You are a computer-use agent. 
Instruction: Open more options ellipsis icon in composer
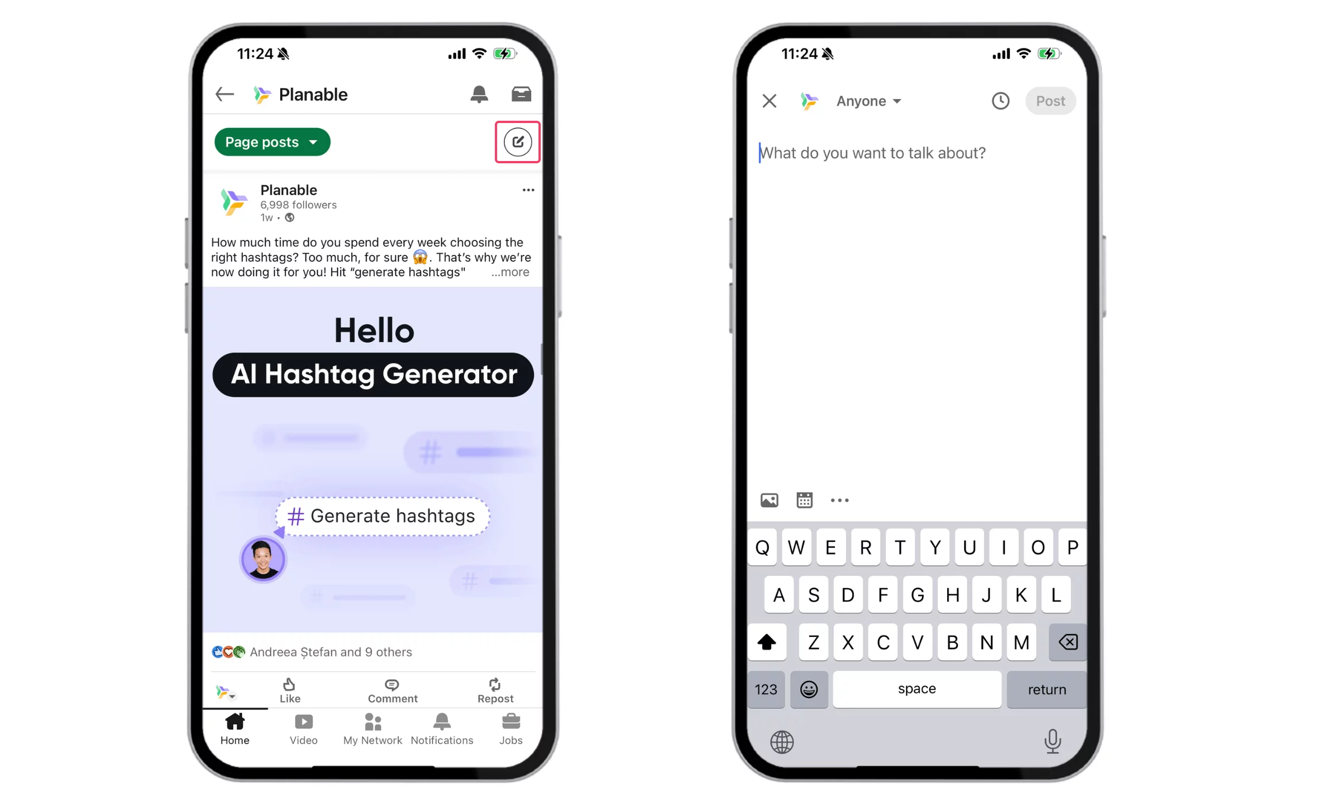[x=839, y=501]
